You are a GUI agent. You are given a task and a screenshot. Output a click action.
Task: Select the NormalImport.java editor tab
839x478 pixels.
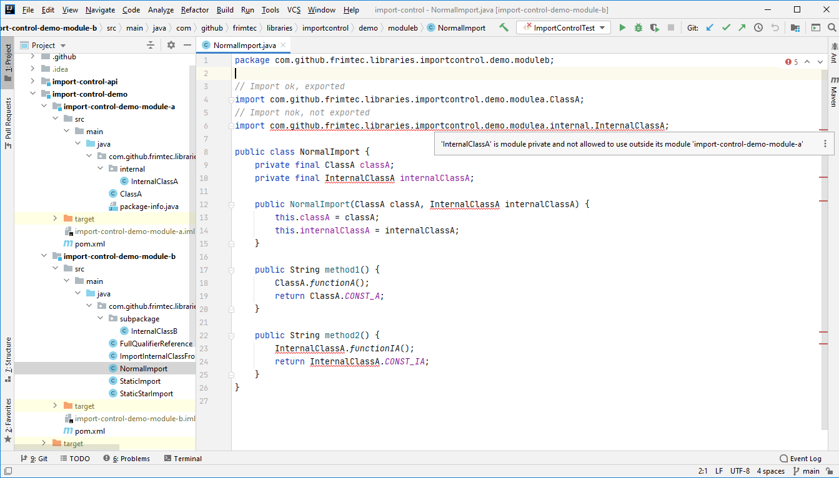click(244, 45)
